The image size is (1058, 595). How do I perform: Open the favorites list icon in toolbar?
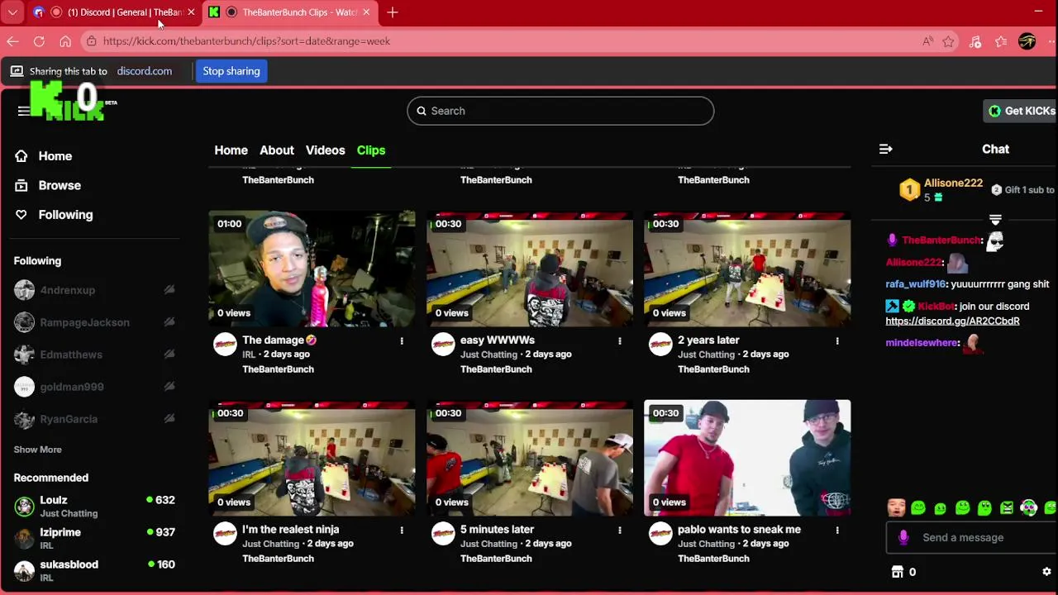[1001, 41]
